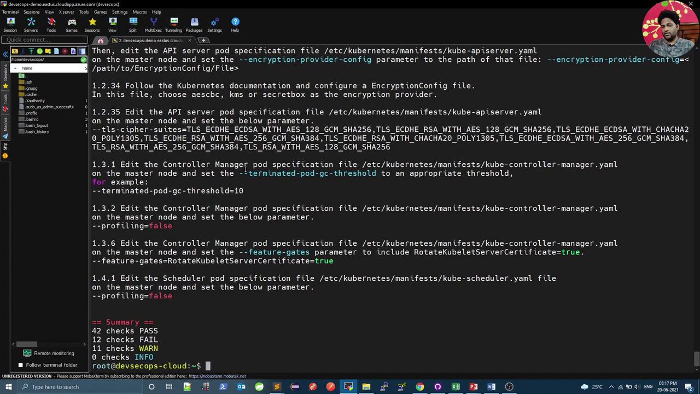Click the Split terminal icon
Screen dimensions: 700x394
point(133,24)
